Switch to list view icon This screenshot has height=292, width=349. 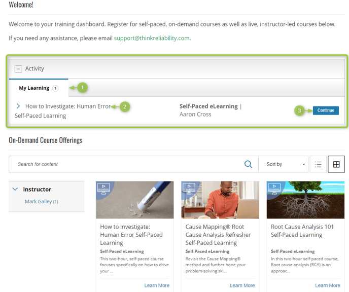tap(318, 164)
